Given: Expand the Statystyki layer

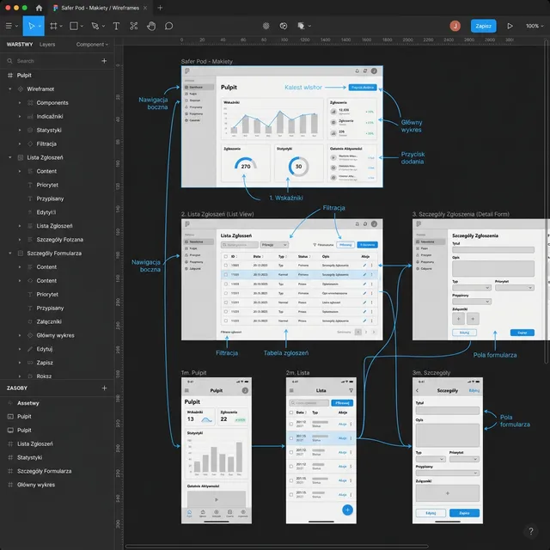Looking at the screenshot, I should click(x=20, y=130).
